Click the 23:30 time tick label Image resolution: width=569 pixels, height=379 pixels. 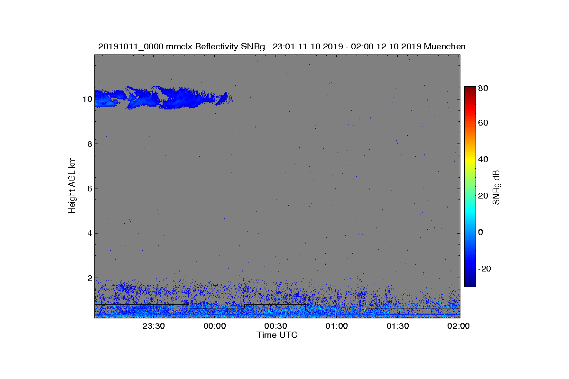(x=154, y=326)
